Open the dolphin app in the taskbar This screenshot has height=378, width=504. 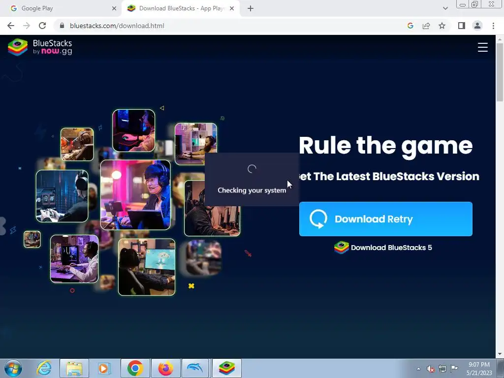(196, 368)
